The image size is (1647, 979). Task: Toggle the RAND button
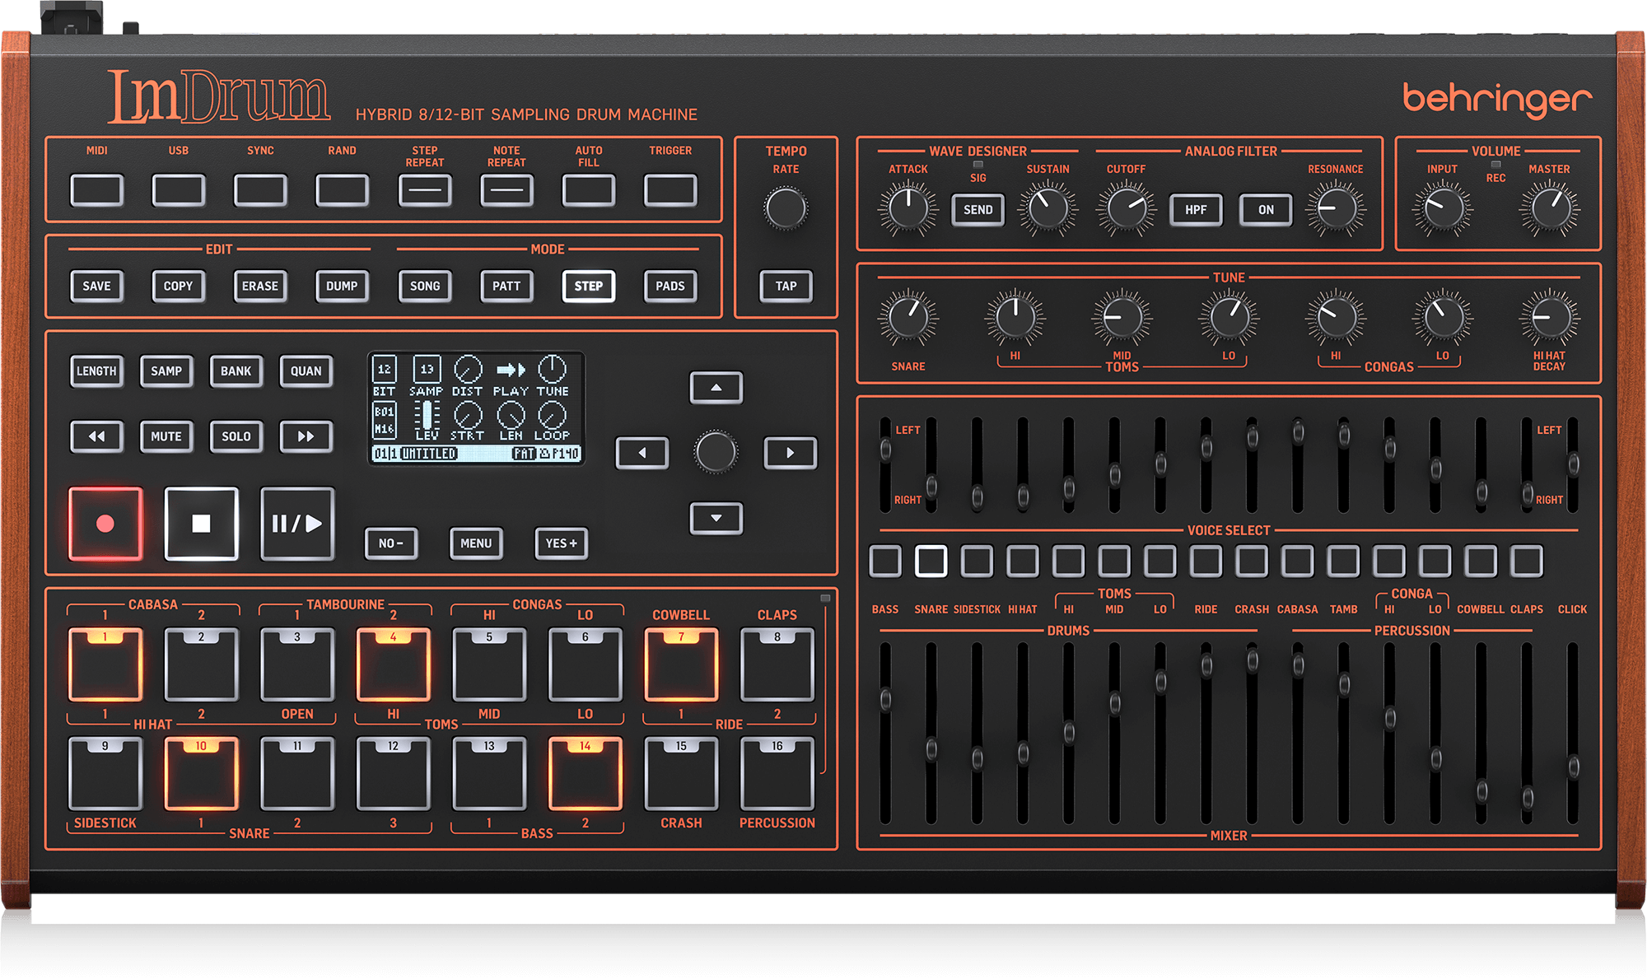pos(343,190)
